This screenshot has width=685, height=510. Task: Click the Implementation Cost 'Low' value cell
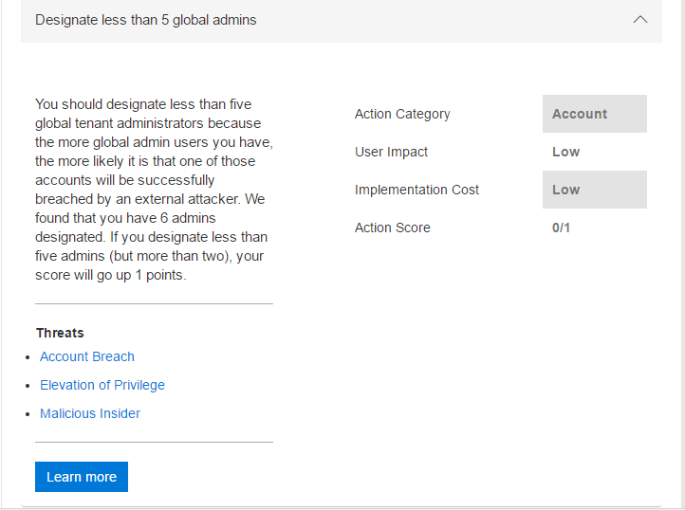pos(594,190)
